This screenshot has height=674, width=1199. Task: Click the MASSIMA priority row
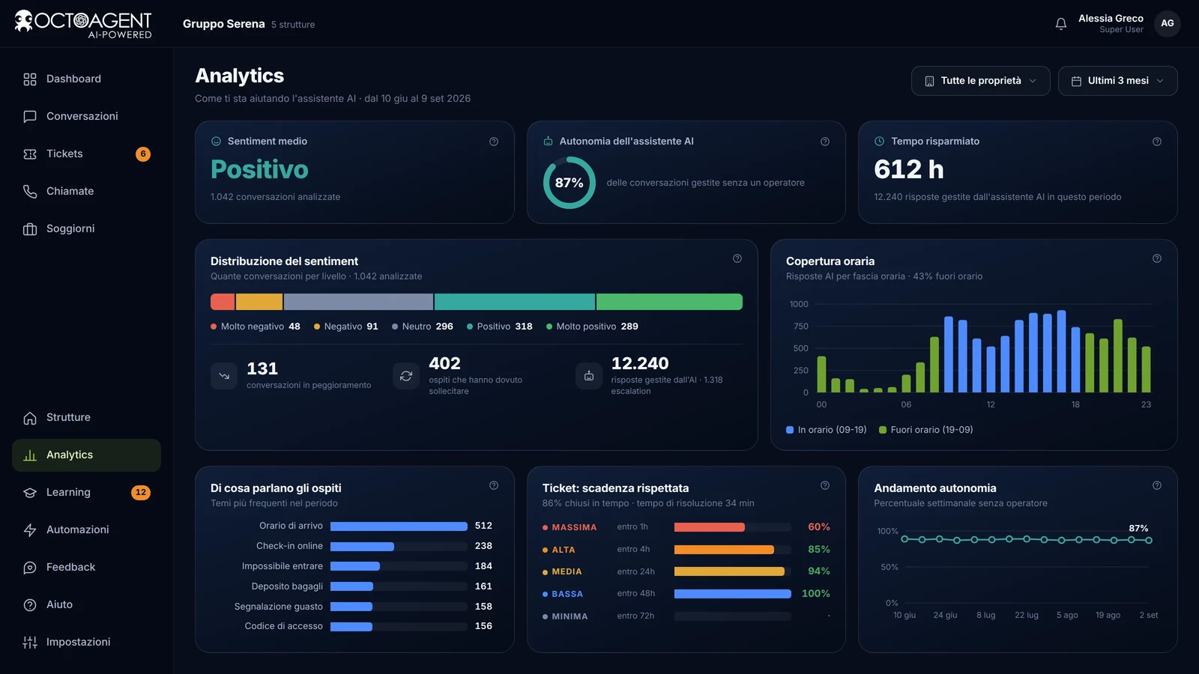pyautogui.click(x=686, y=527)
